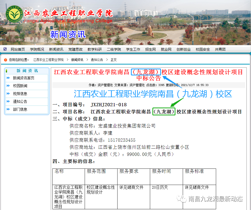Screen dimensions: 251x210
Task: Click the arrow icon beside 校园新闻
Action: point(8,86)
